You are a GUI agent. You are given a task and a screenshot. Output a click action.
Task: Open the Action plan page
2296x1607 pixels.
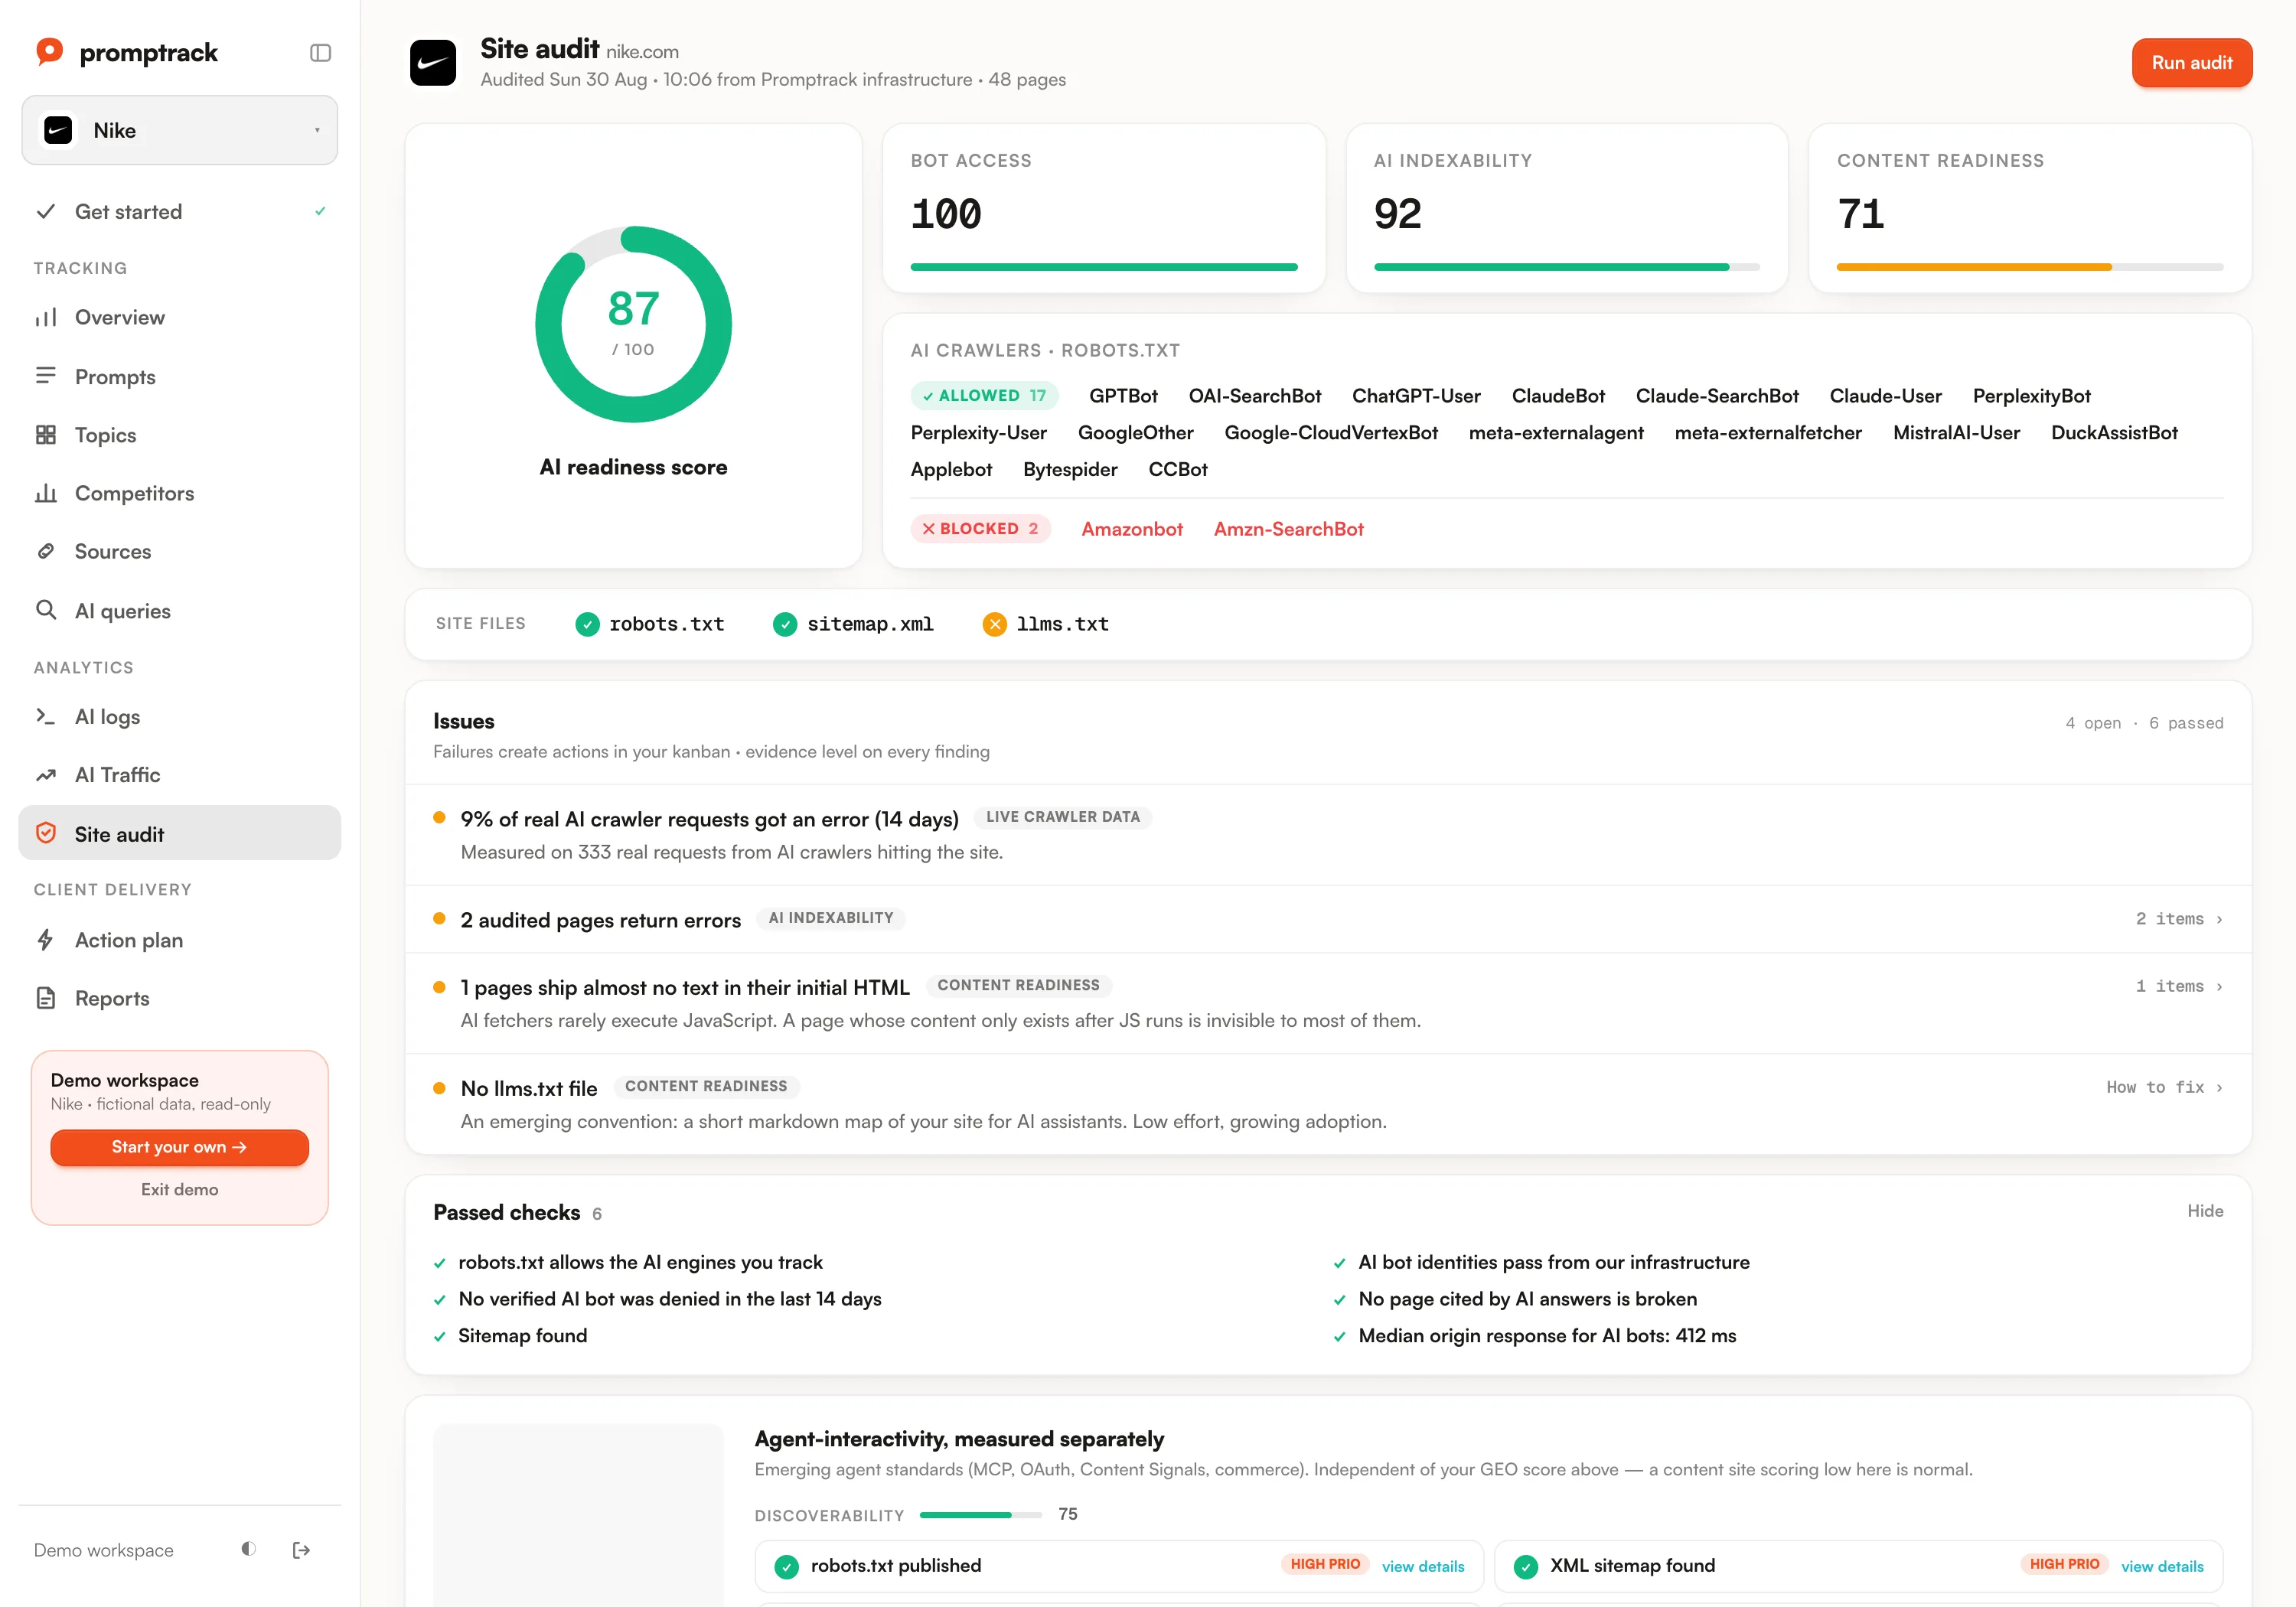pyautogui.click(x=180, y=940)
